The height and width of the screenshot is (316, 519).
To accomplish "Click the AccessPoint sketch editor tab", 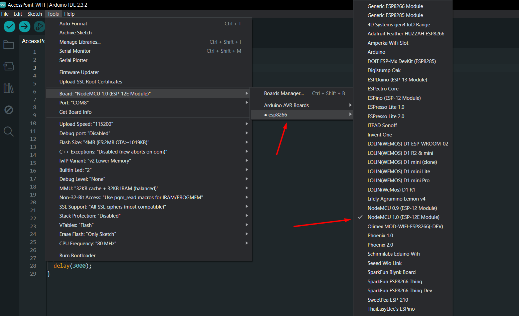I will coord(33,41).
